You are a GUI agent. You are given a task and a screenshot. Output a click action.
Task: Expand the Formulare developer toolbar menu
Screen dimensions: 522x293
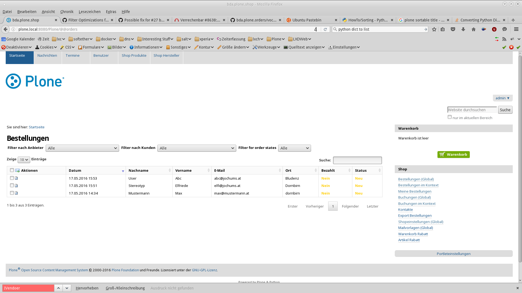pos(91,47)
